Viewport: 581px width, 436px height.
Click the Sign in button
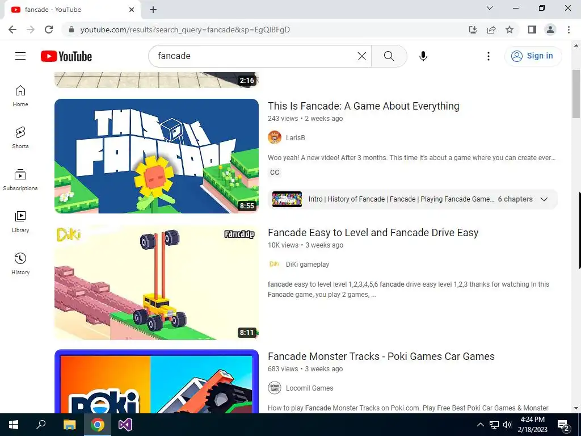click(533, 56)
